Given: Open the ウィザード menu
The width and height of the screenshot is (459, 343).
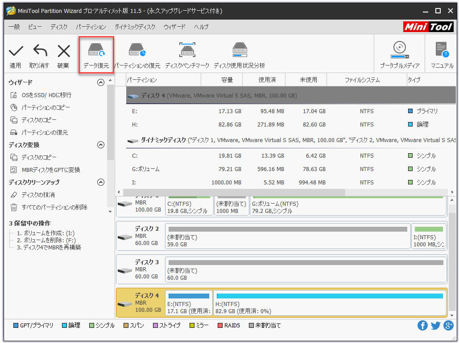Looking at the screenshot, I should tap(174, 27).
